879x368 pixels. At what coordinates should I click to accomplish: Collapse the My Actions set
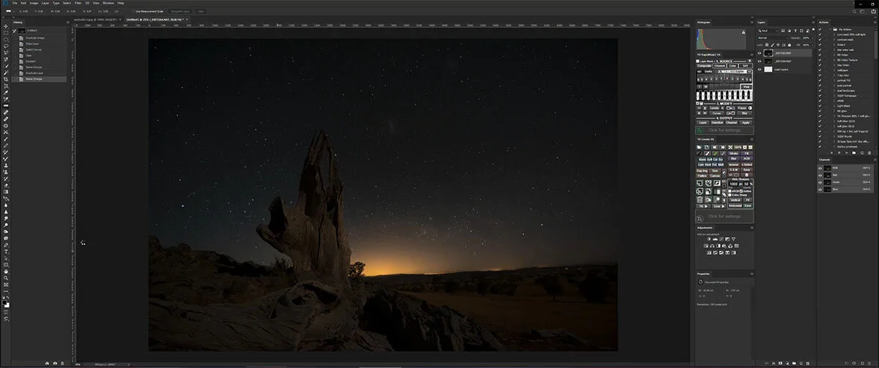pos(830,29)
